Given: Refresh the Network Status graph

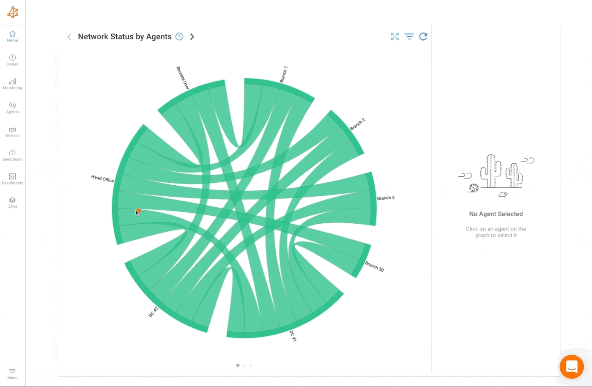Looking at the screenshot, I should 423,36.
